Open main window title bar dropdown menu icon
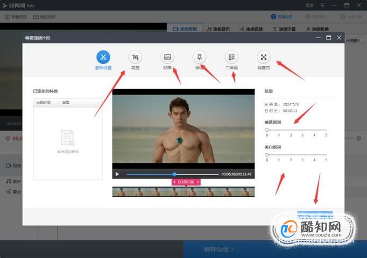The height and width of the screenshot is (258, 367). point(322,5)
